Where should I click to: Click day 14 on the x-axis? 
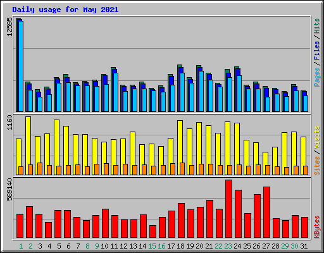click(142, 246)
